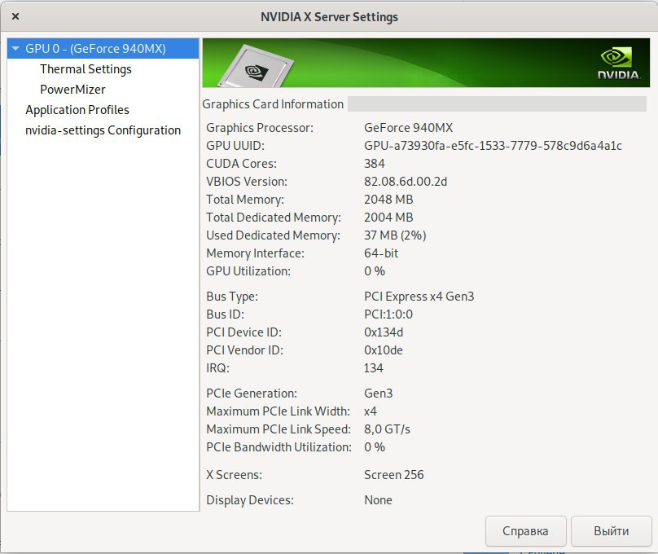Click Total Memory value 2048 MB
This screenshot has height=554, width=658.
click(x=388, y=200)
